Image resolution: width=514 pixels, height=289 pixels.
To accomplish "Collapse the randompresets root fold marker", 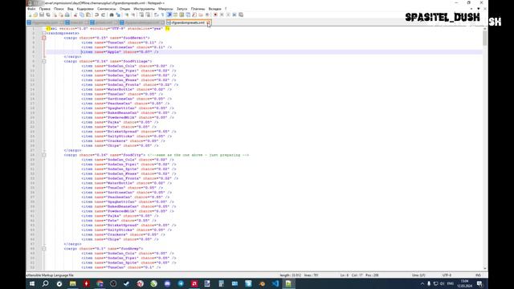I will point(44,33).
